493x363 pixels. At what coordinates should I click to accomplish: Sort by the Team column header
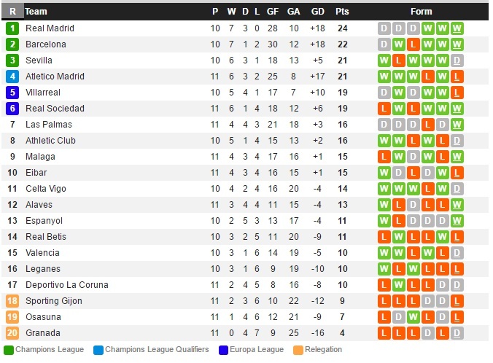tap(36, 11)
